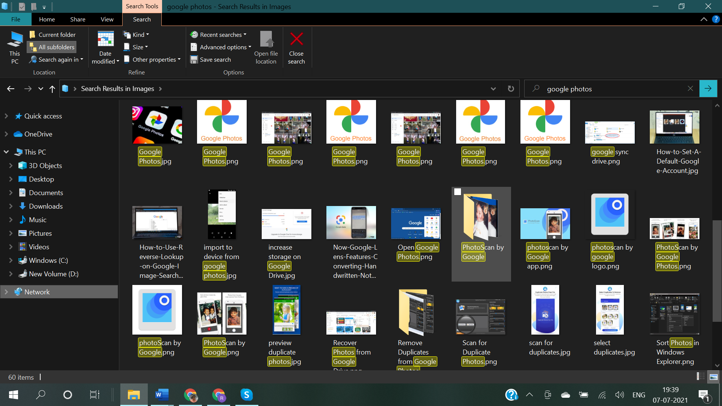Expand Network tree node
The image size is (722, 406).
pos(6,292)
